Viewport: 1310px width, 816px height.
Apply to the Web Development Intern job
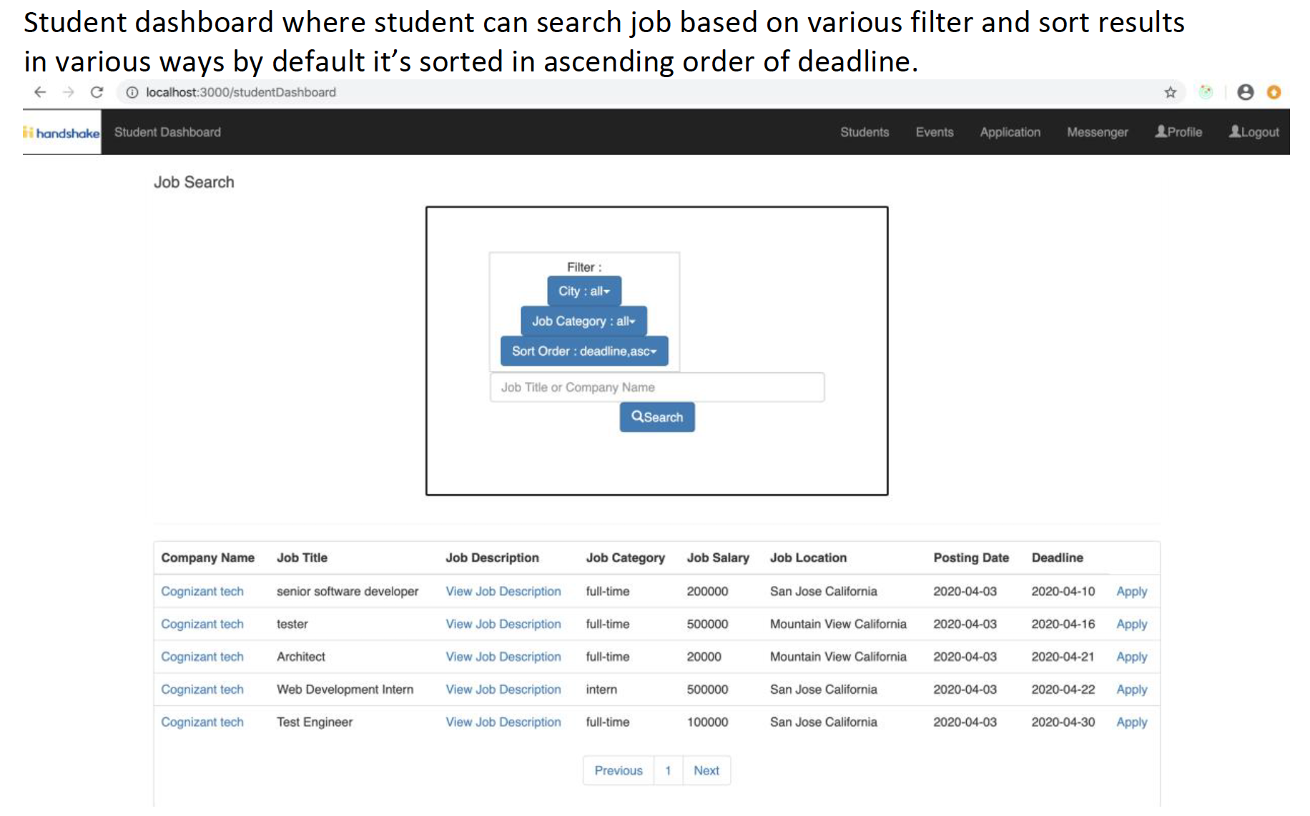[1131, 690]
